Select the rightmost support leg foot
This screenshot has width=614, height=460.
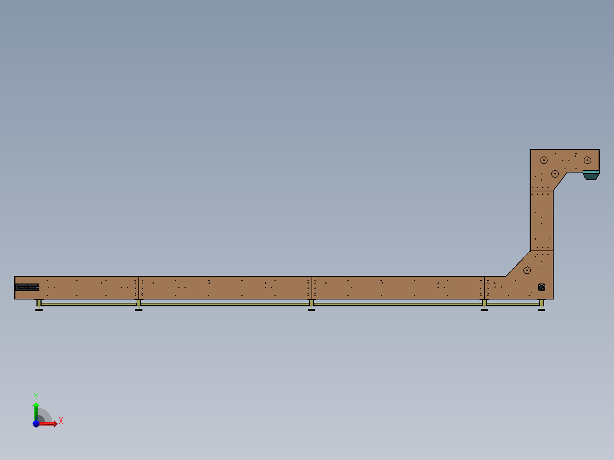click(x=542, y=310)
